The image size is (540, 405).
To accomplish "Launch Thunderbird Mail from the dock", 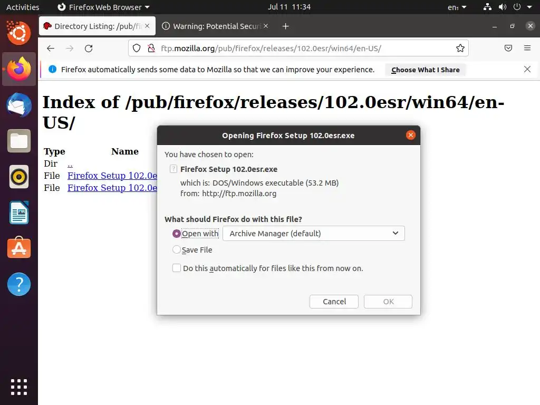I will click(x=18, y=105).
